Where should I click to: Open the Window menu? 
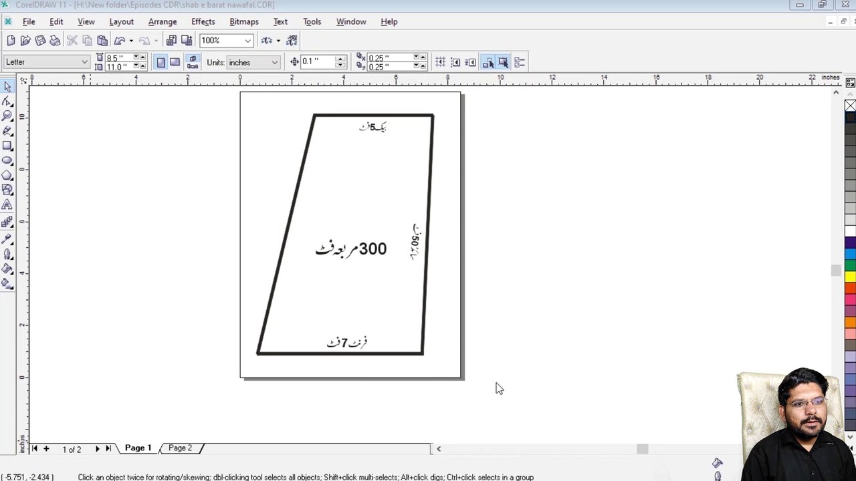point(351,22)
